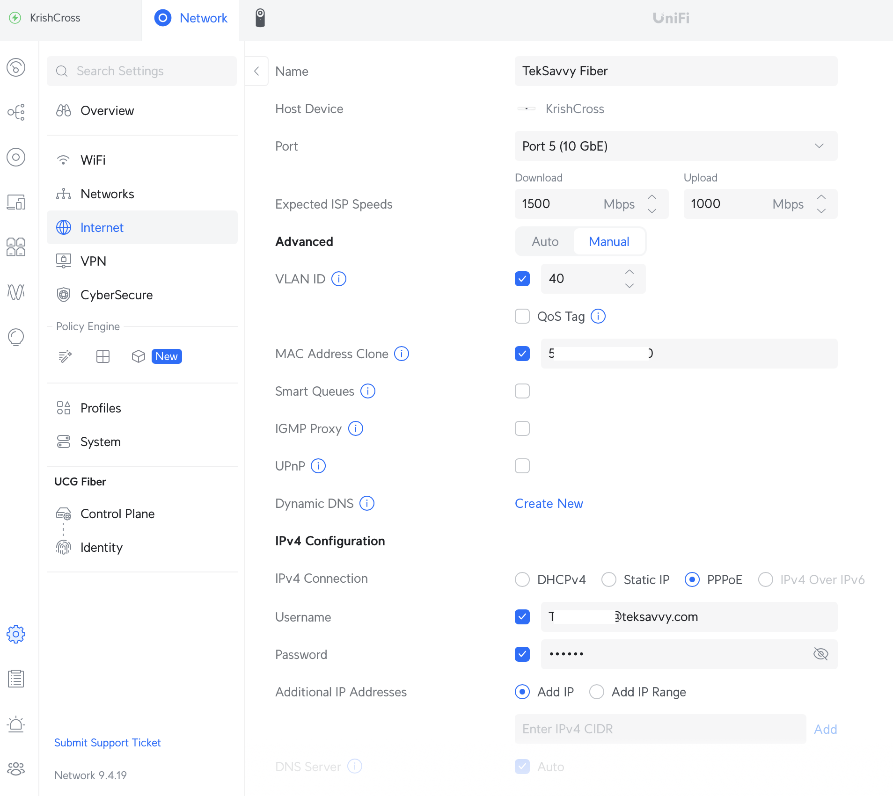
Task: Select the DHCPv4 radio button
Action: [x=522, y=579]
